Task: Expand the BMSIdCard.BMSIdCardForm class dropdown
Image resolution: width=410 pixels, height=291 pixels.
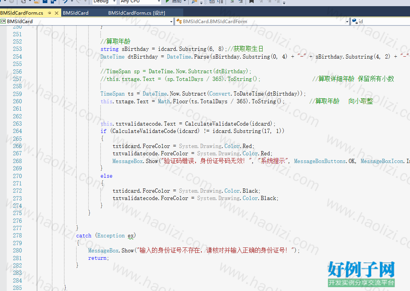Action: point(347,22)
